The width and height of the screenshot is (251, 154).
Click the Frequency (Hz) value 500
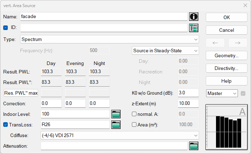point(99,51)
